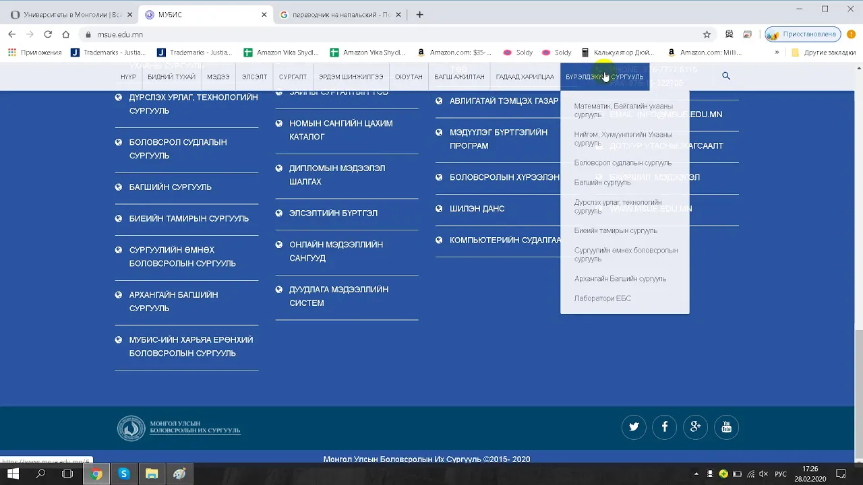
Task: Open БИЕИЙН ТАМИРЫН СУРГУУЛЬ footer link
Action: (189, 219)
